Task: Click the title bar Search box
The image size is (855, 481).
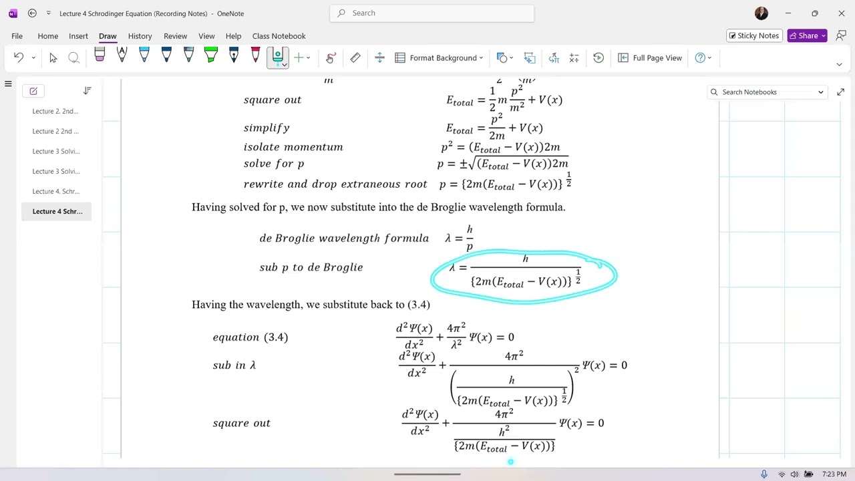Action: pyautogui.click(x=432, y=13)
